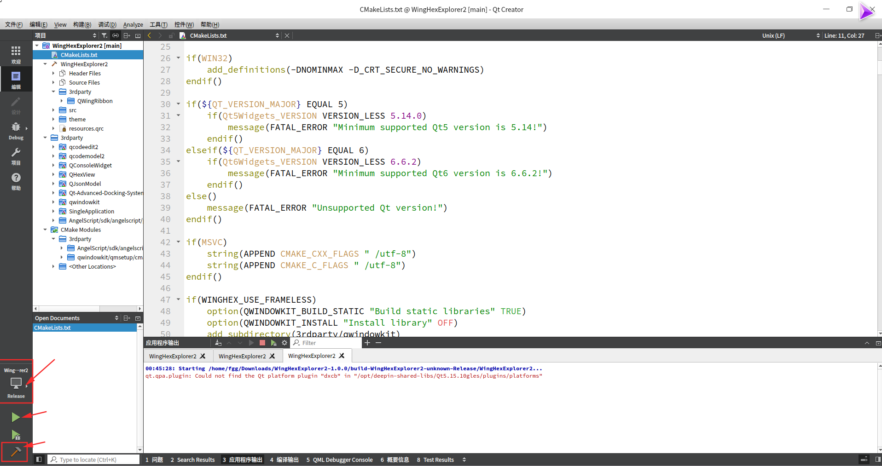882x466 pixels.
Task: Zoom in application output with plus
Action: click(x=367, y=343)
